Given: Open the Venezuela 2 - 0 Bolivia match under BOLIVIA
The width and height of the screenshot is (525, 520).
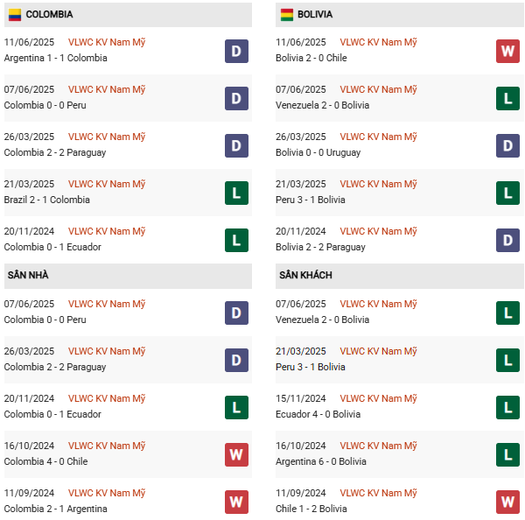Looking at the screenshot, I should pos(322,105).
